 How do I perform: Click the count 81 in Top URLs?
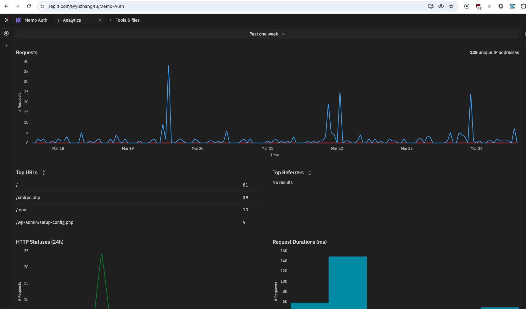pos(245,185)
